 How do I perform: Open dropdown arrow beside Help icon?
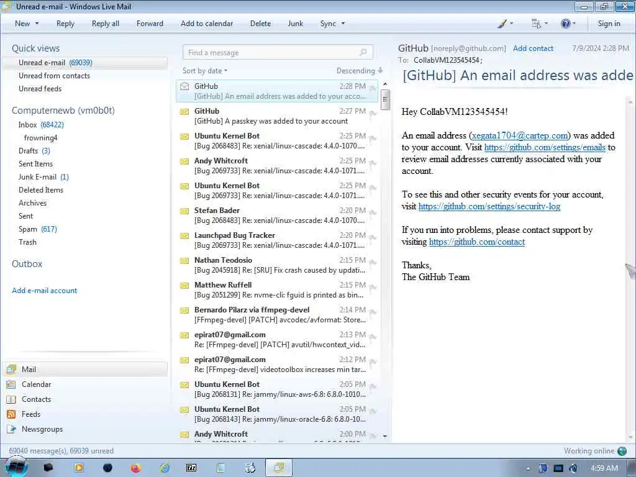pos(574,24)
